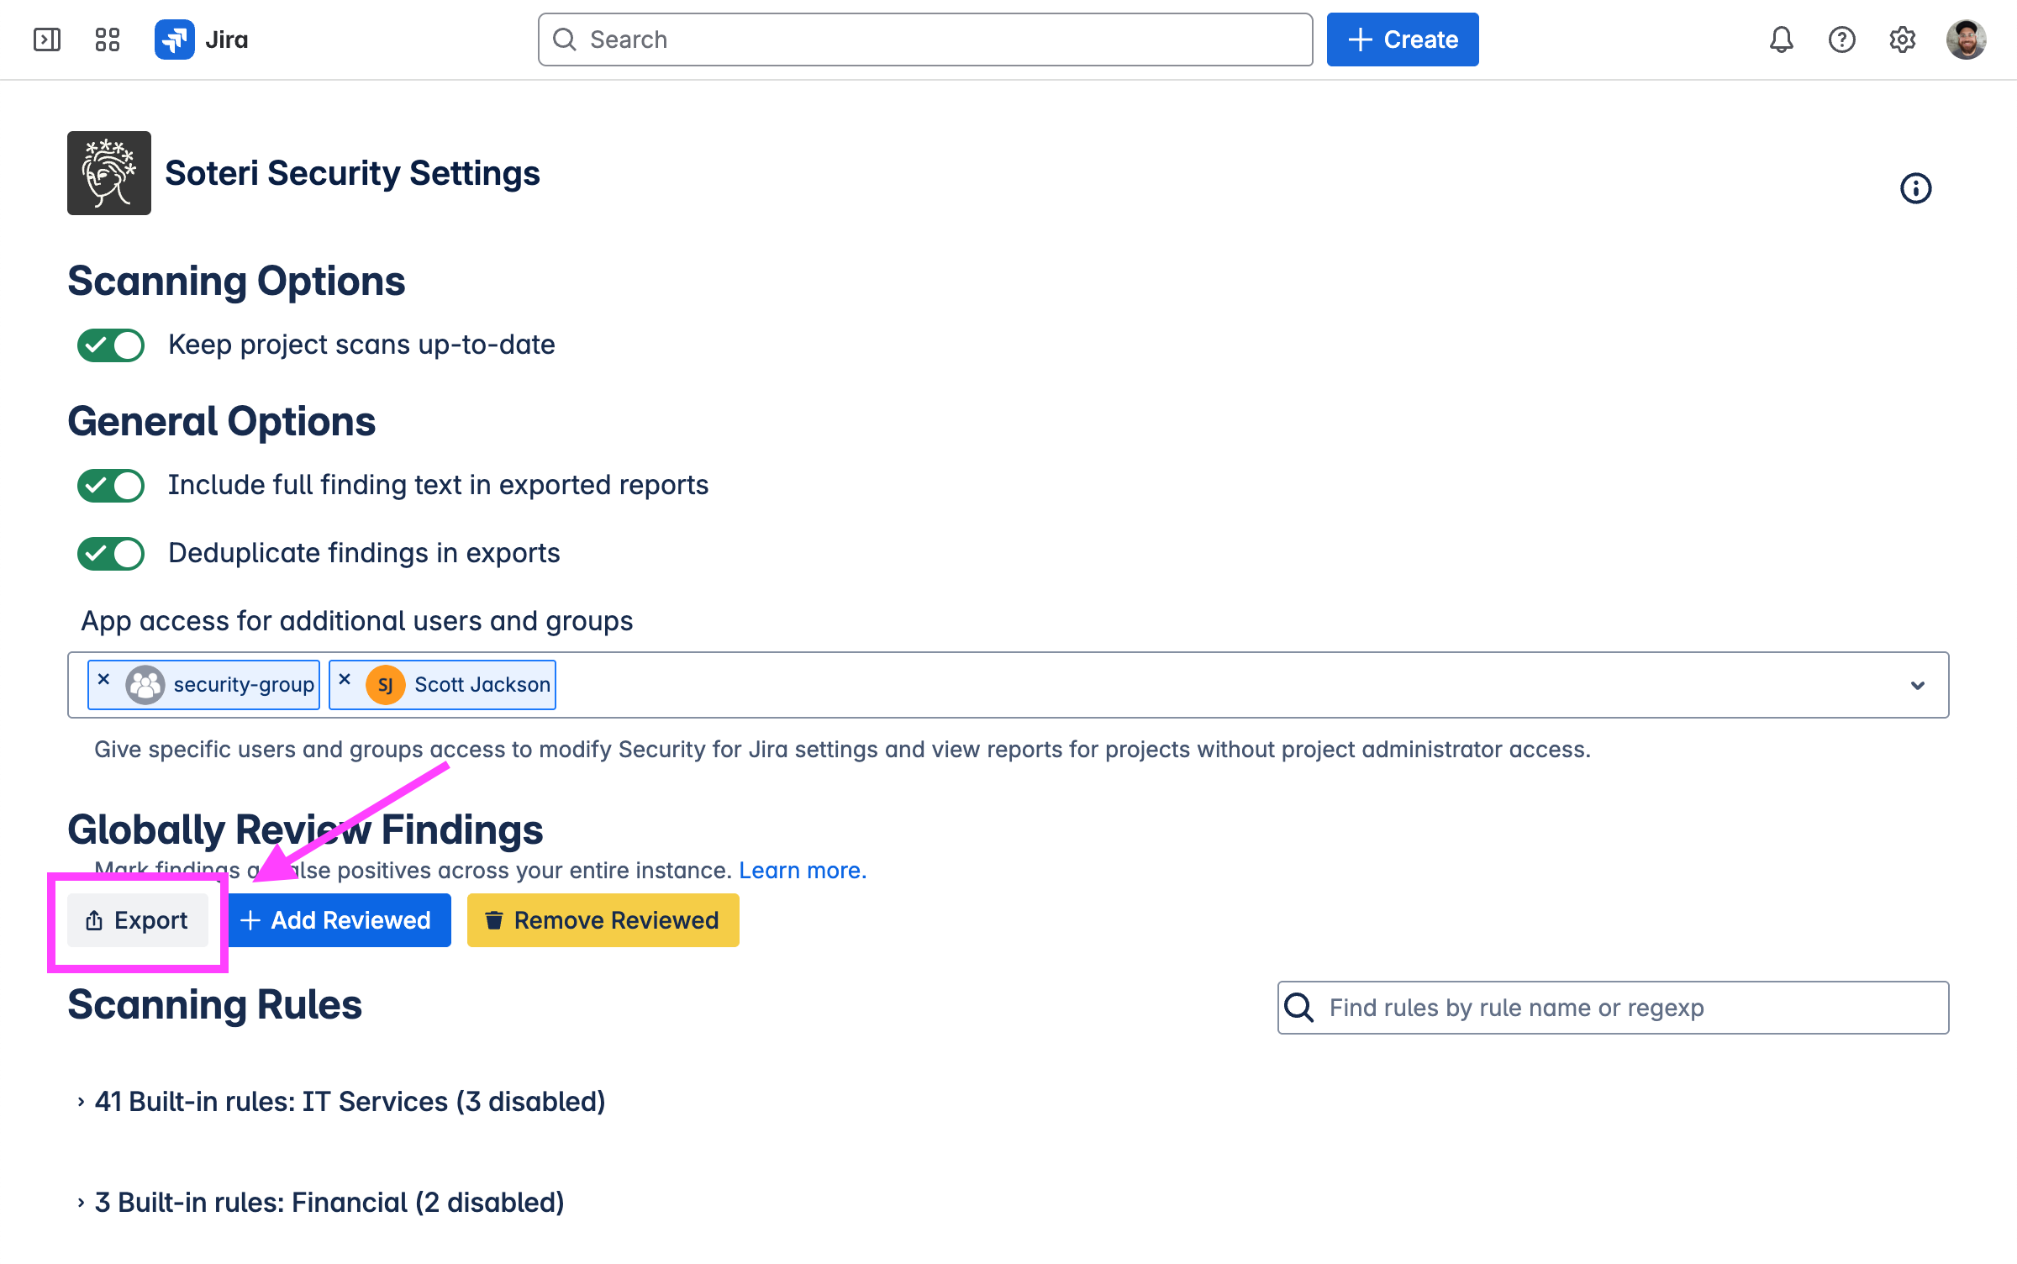Remove Scott Jackson from app access
The height and width of the screenshot is (1264, 2017).
(345, 679)
